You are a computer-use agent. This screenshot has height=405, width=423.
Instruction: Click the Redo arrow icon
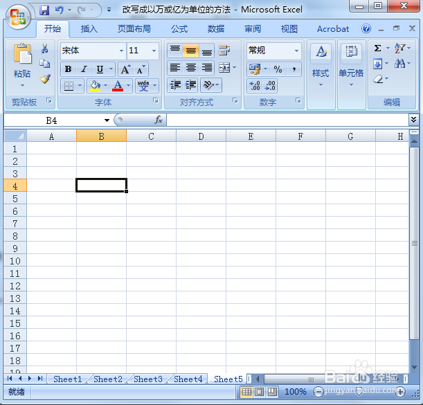pyautogui.click(x=81, y=10)
